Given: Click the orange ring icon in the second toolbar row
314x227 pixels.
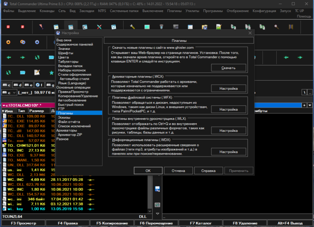Looking at the screenshot, I should point(8,42).
